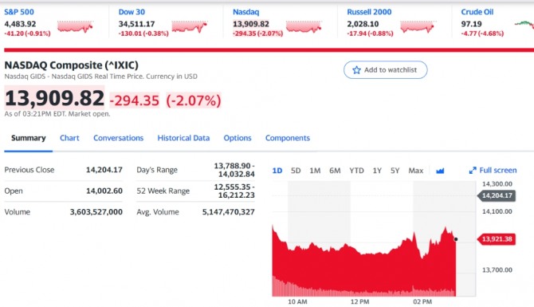Open the chart type area icon
This screenshot has width=534, height=307.
(440, 171)
